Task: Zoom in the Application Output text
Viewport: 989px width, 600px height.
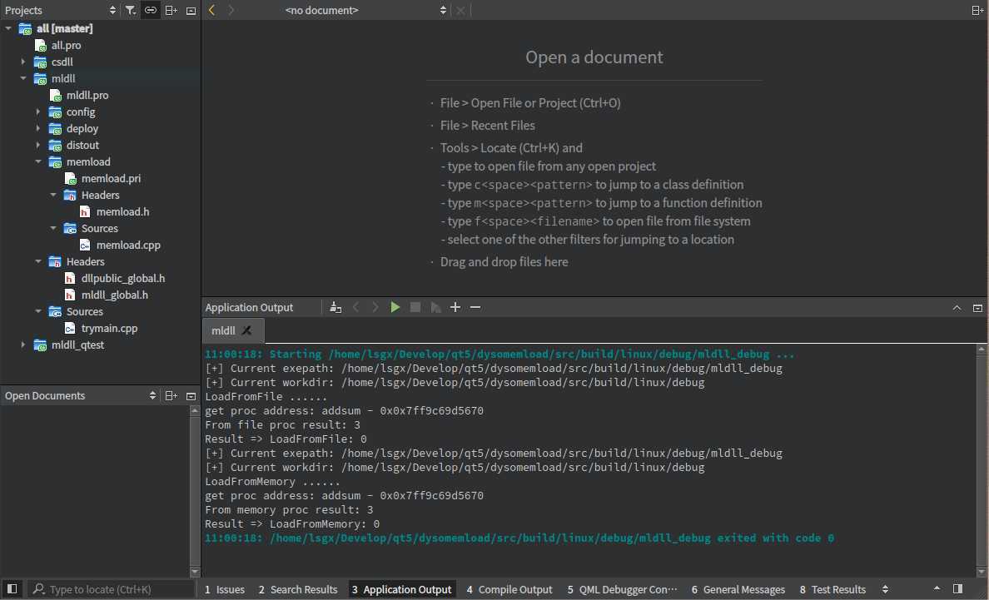Action: (455, 308)
